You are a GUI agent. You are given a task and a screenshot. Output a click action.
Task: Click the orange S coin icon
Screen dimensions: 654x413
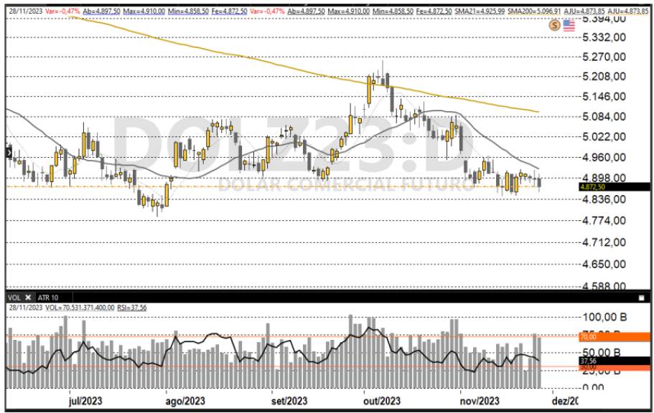click(555, 25)
